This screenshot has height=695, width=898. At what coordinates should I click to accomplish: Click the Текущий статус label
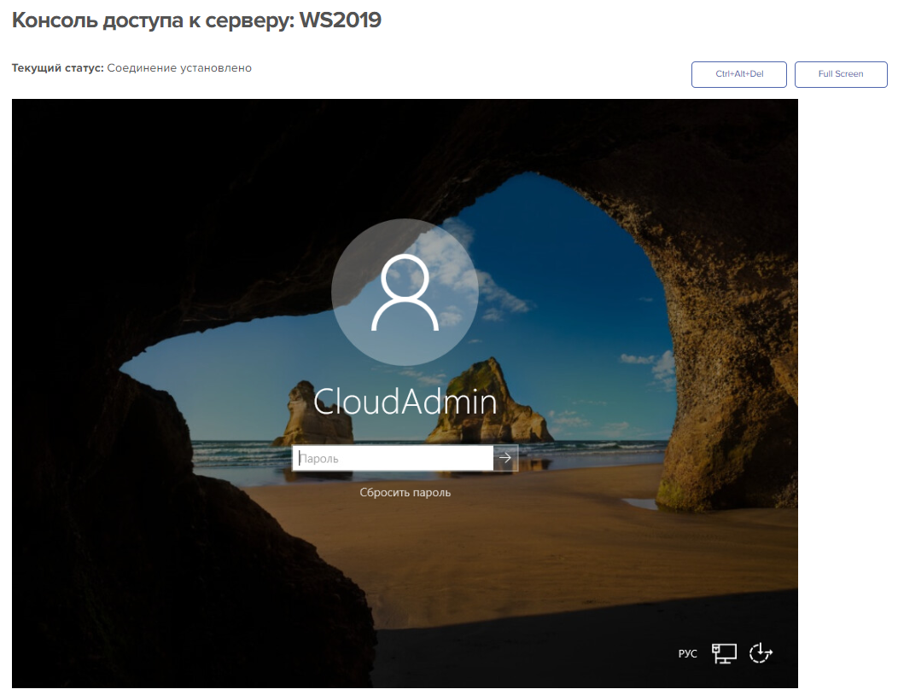coord(58,68)
